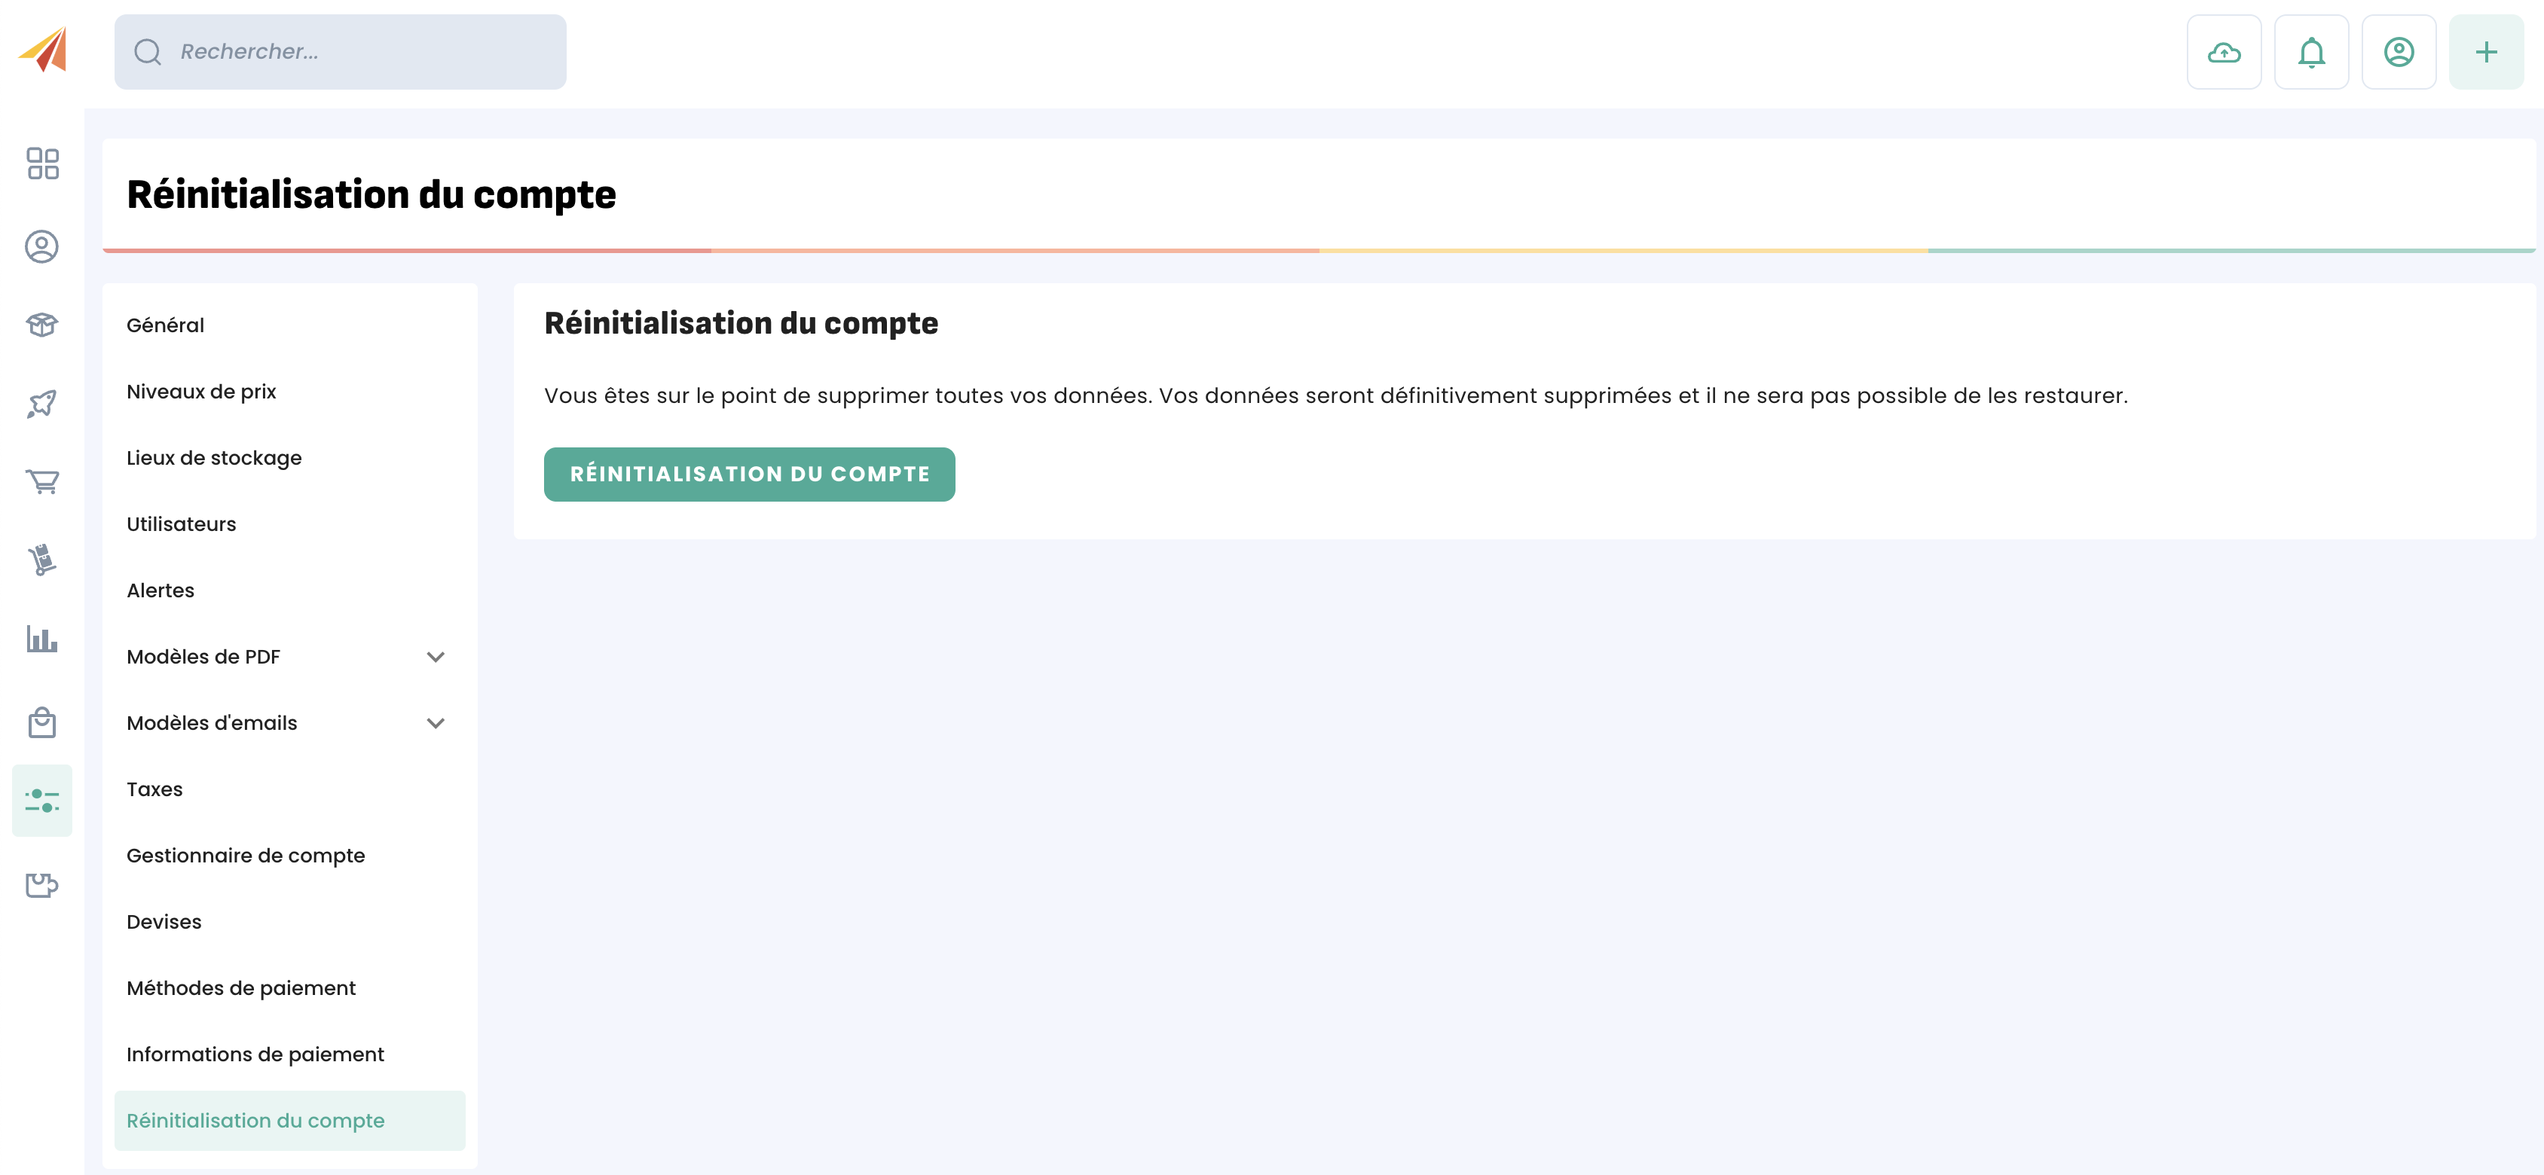Click the shopping cart sidebar icon
This screenshot has height=1175, width=2544.
point(42,482)
